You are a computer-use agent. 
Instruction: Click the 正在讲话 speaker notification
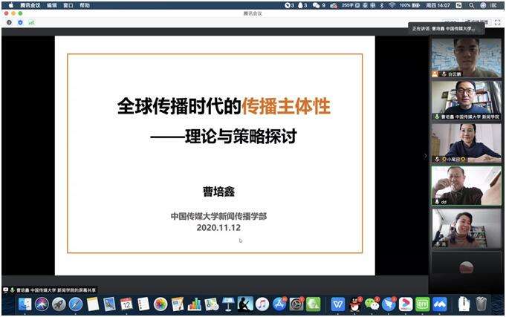point(447,28)
